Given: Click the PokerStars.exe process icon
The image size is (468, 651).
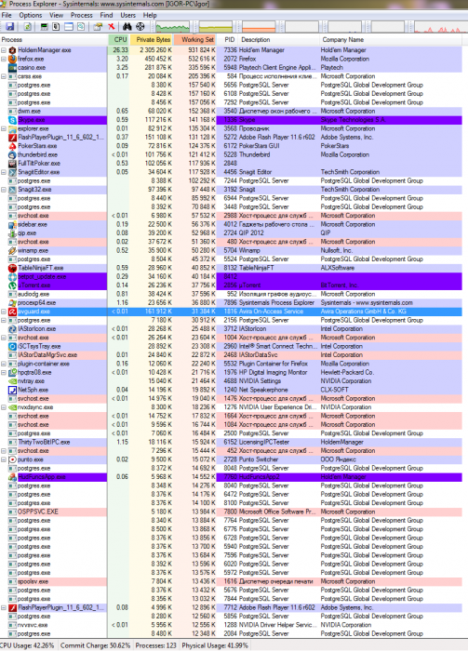Looking at the screenshot, I should [12, 146].
